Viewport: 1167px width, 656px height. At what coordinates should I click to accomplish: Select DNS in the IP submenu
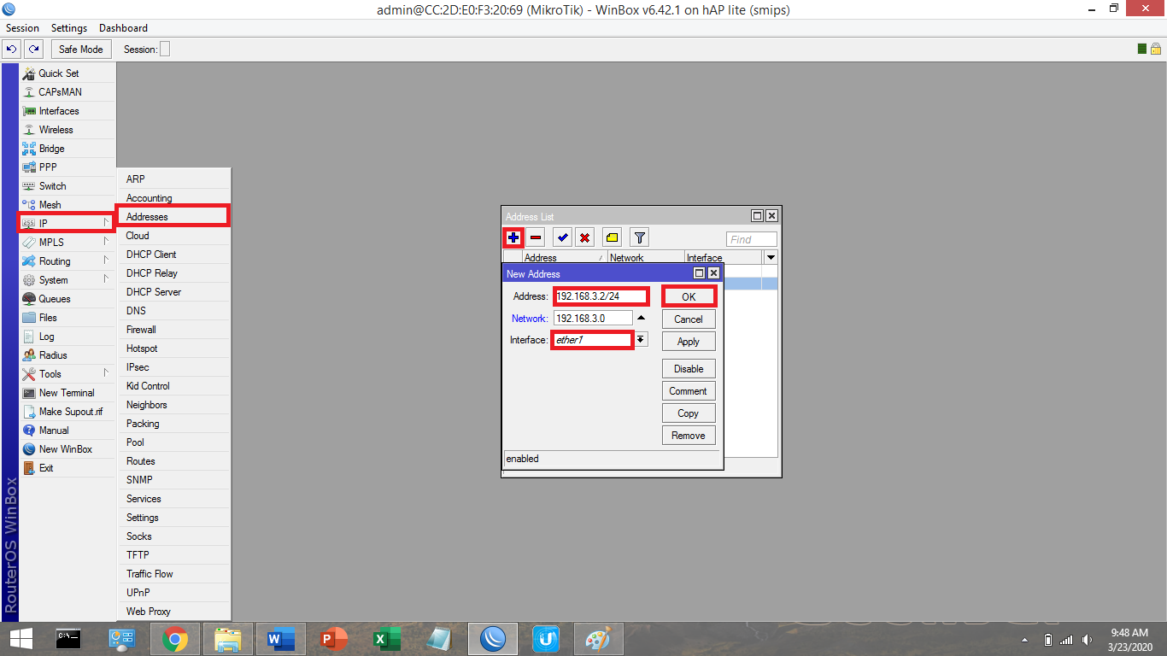[173, 311]
